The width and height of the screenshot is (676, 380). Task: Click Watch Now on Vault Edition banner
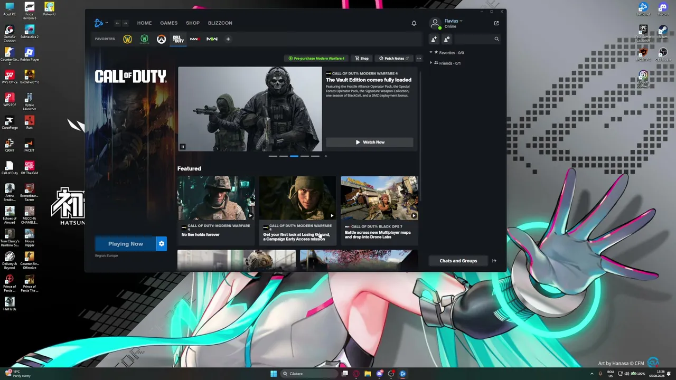[370, 142]
